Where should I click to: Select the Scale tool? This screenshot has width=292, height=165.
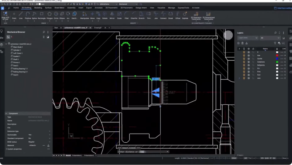coord(119,15)
